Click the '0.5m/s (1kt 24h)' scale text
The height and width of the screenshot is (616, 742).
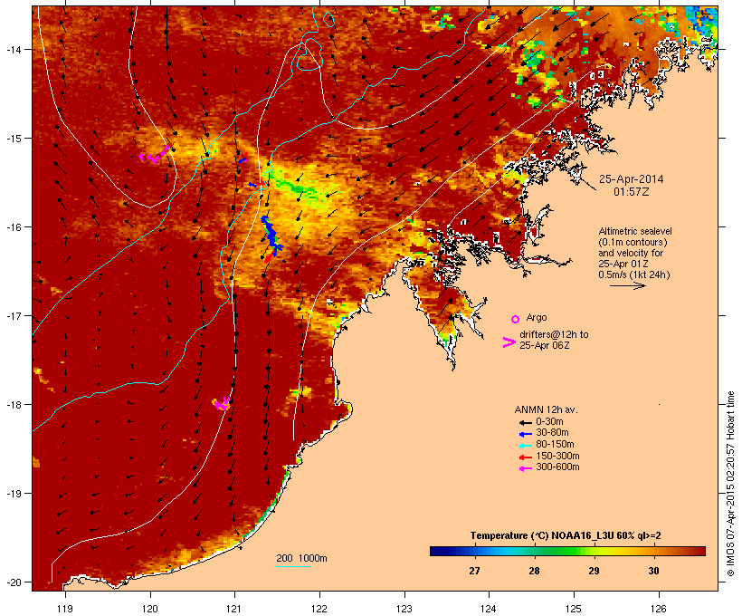[634, 274]
